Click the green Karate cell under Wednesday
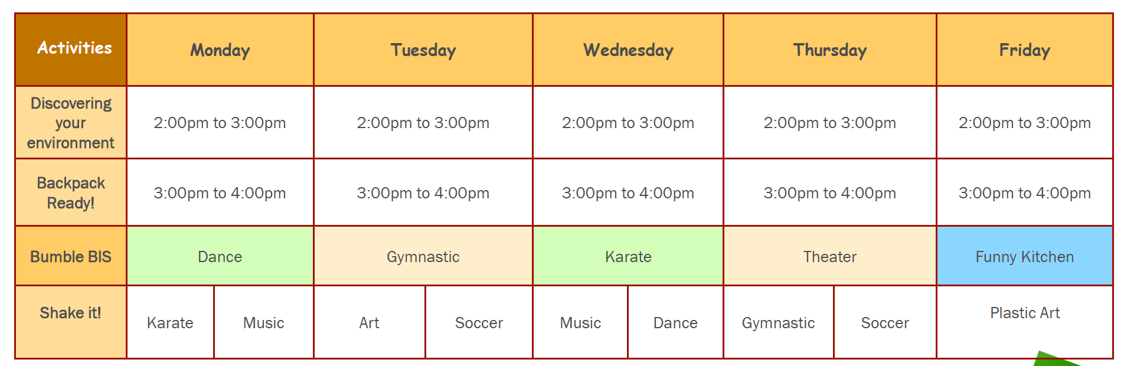1124x366 pixels. pyautogui.click(x=628, y=256)
